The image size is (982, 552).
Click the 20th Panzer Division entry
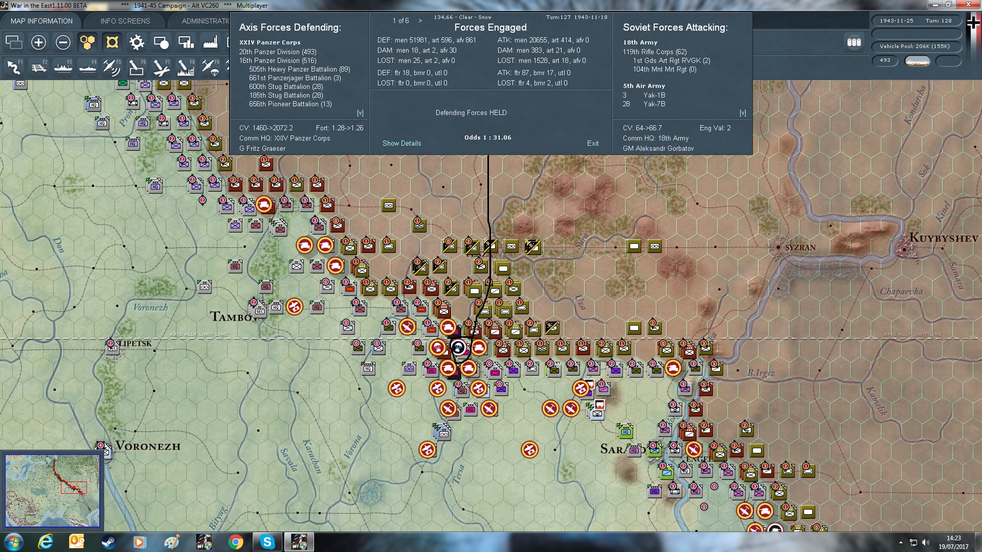pos(278,52)
